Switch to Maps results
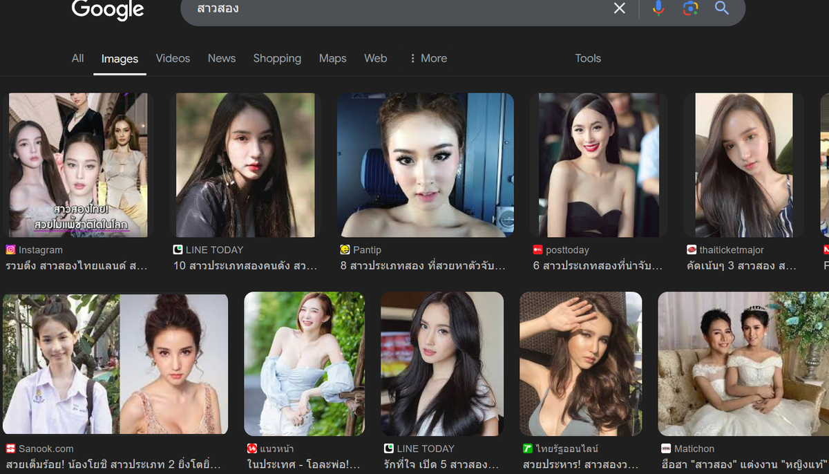Viewport: 829px width, 474px height. [x=332, y=59]
